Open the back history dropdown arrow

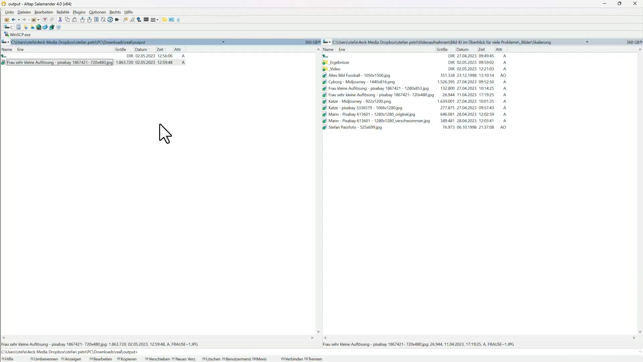coord(19,20)
